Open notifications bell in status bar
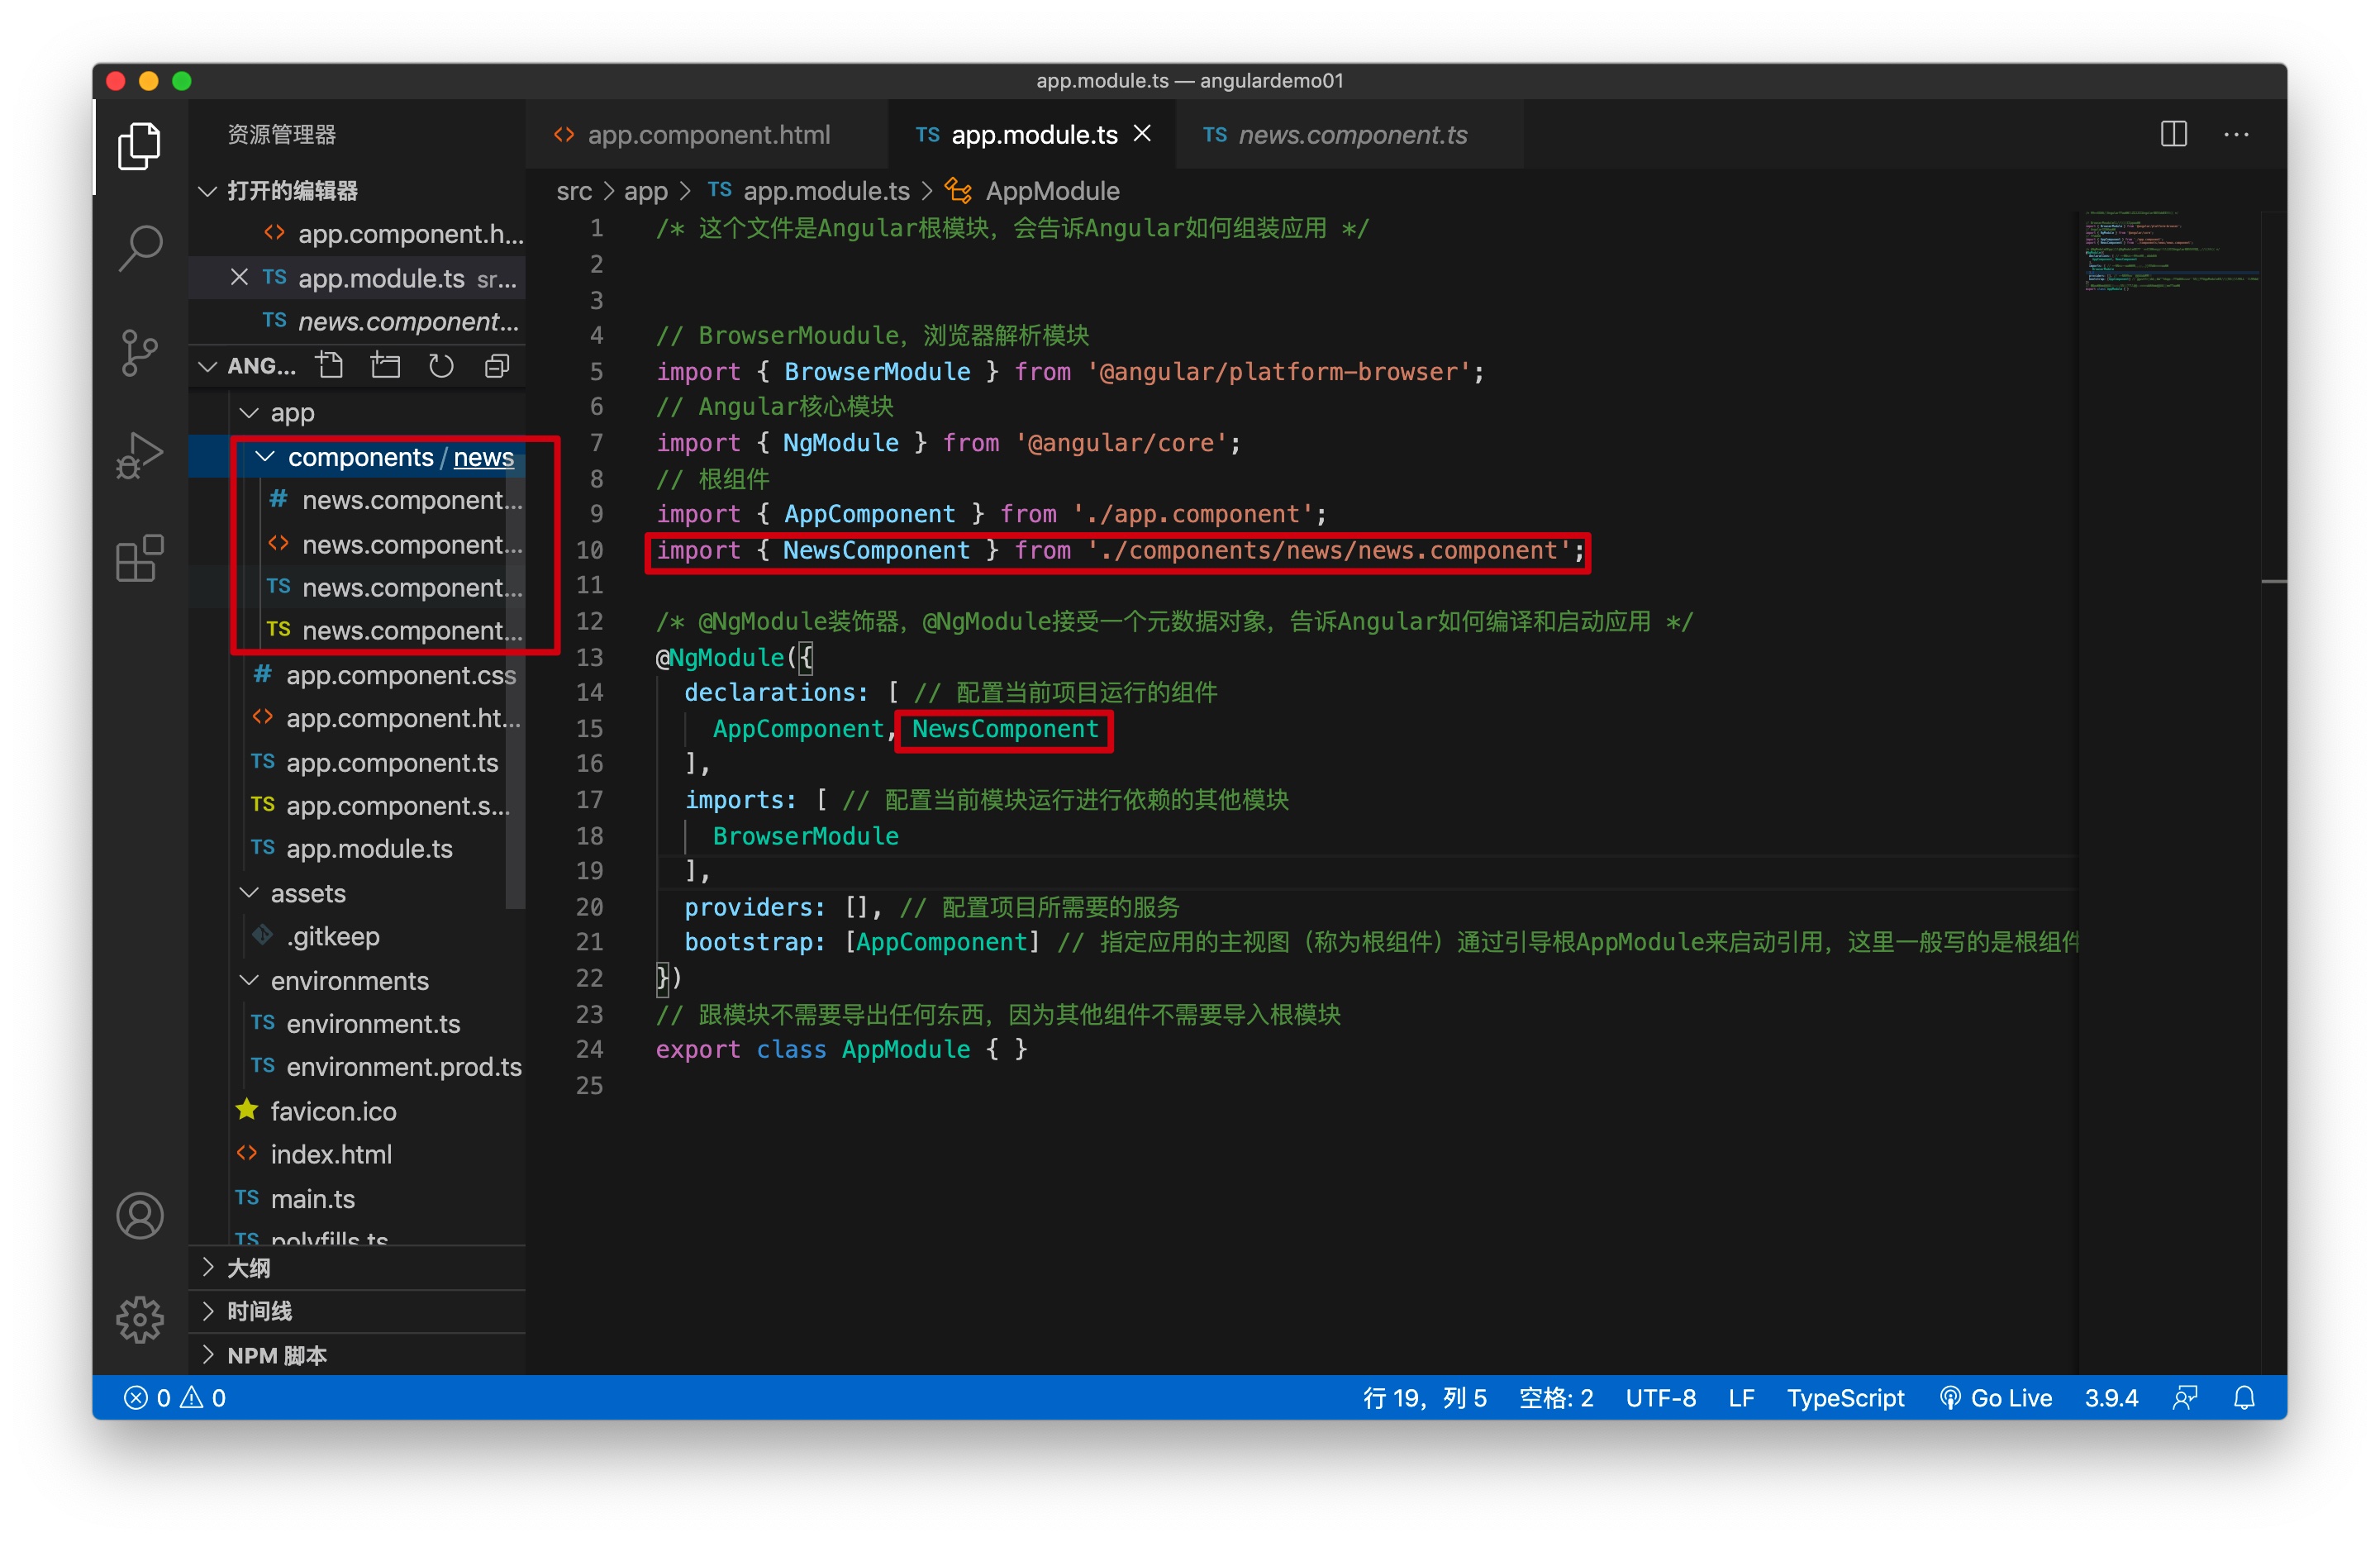 coord(2245,1398)
